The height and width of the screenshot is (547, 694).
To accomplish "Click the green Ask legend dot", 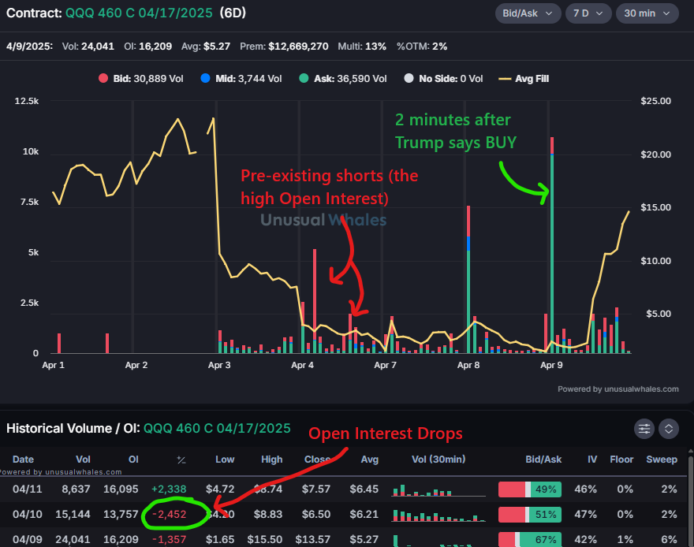I will click(304, 78).
